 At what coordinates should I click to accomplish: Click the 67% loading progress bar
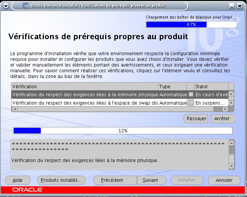click(191, 24)
